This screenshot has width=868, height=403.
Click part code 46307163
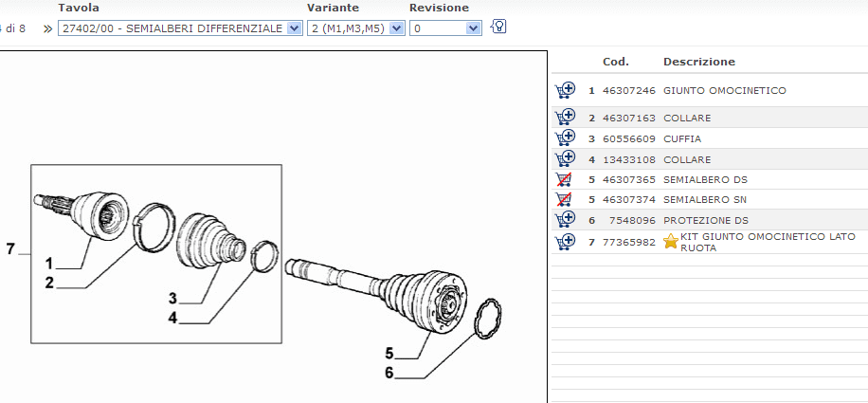tap(629, 118)
